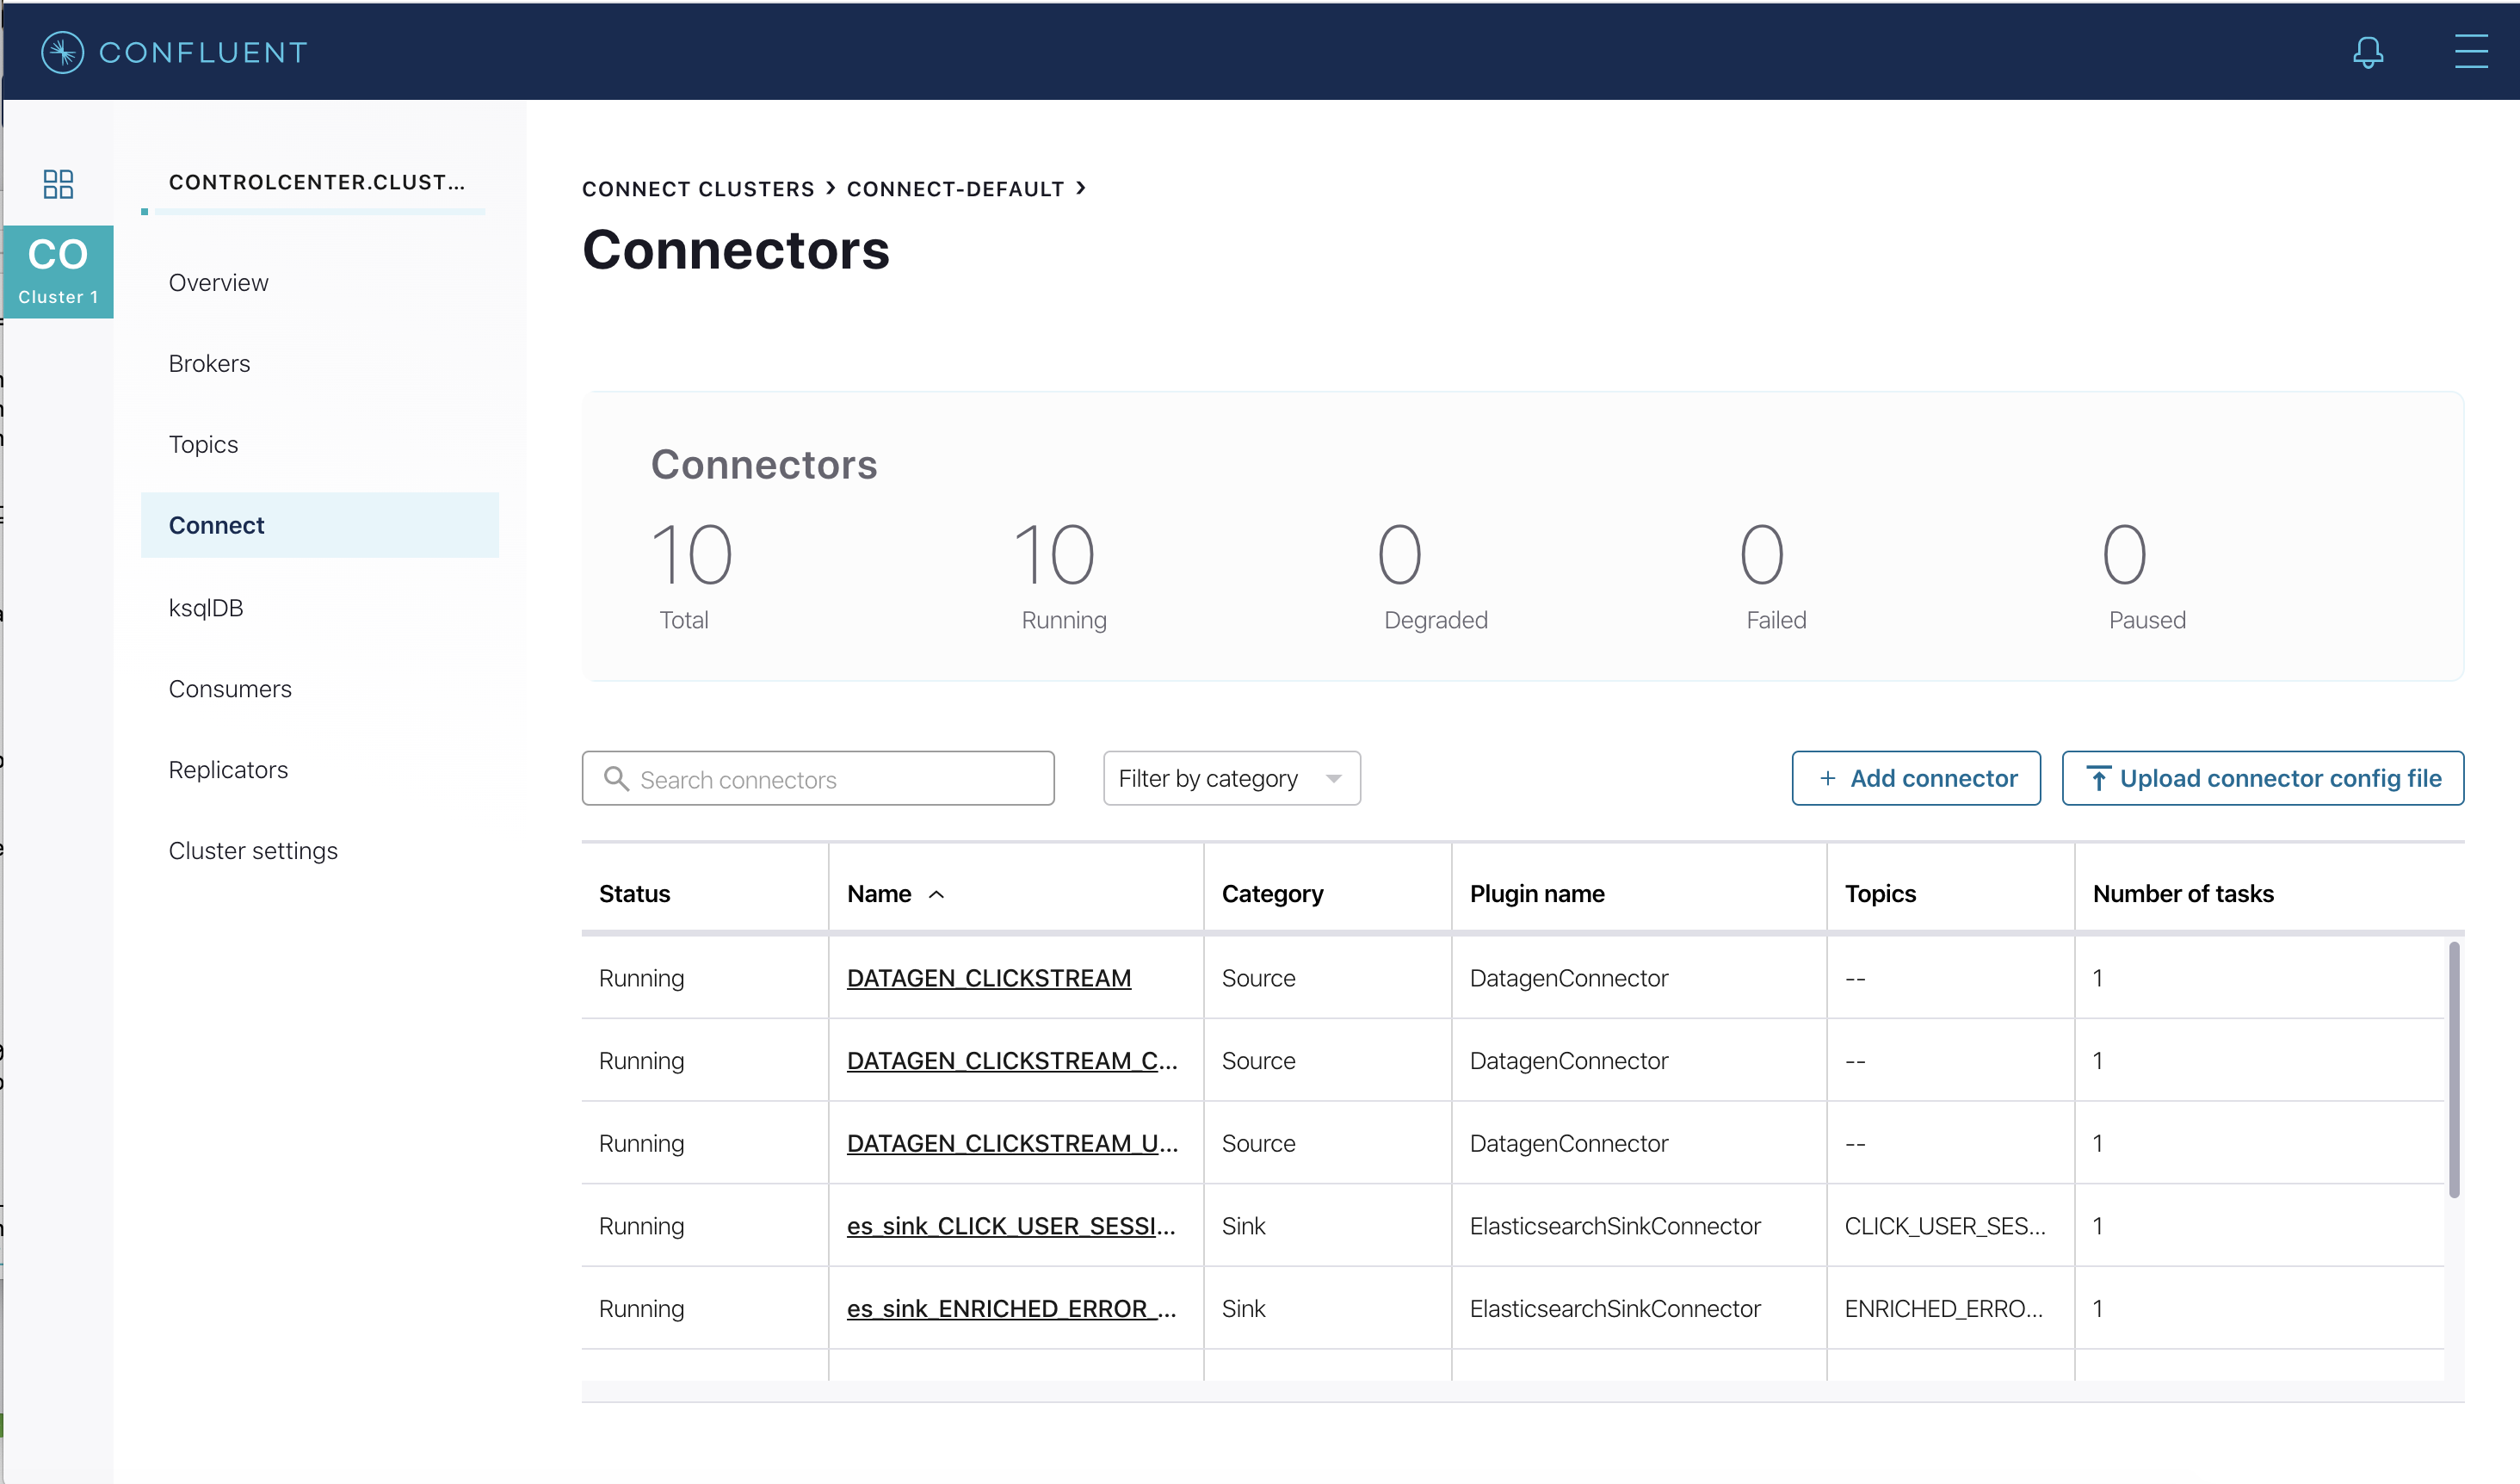Click the connectors table vertical scrollbar
This screenshot has width=2520, height=1484.
[x=2453, y=1070]
